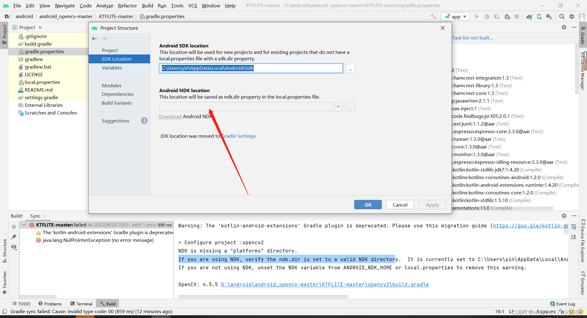Image resolution: width=587 pixels, height=318 pixels.
Task: Open the Emulator side tab
Action: pos(583,283)
